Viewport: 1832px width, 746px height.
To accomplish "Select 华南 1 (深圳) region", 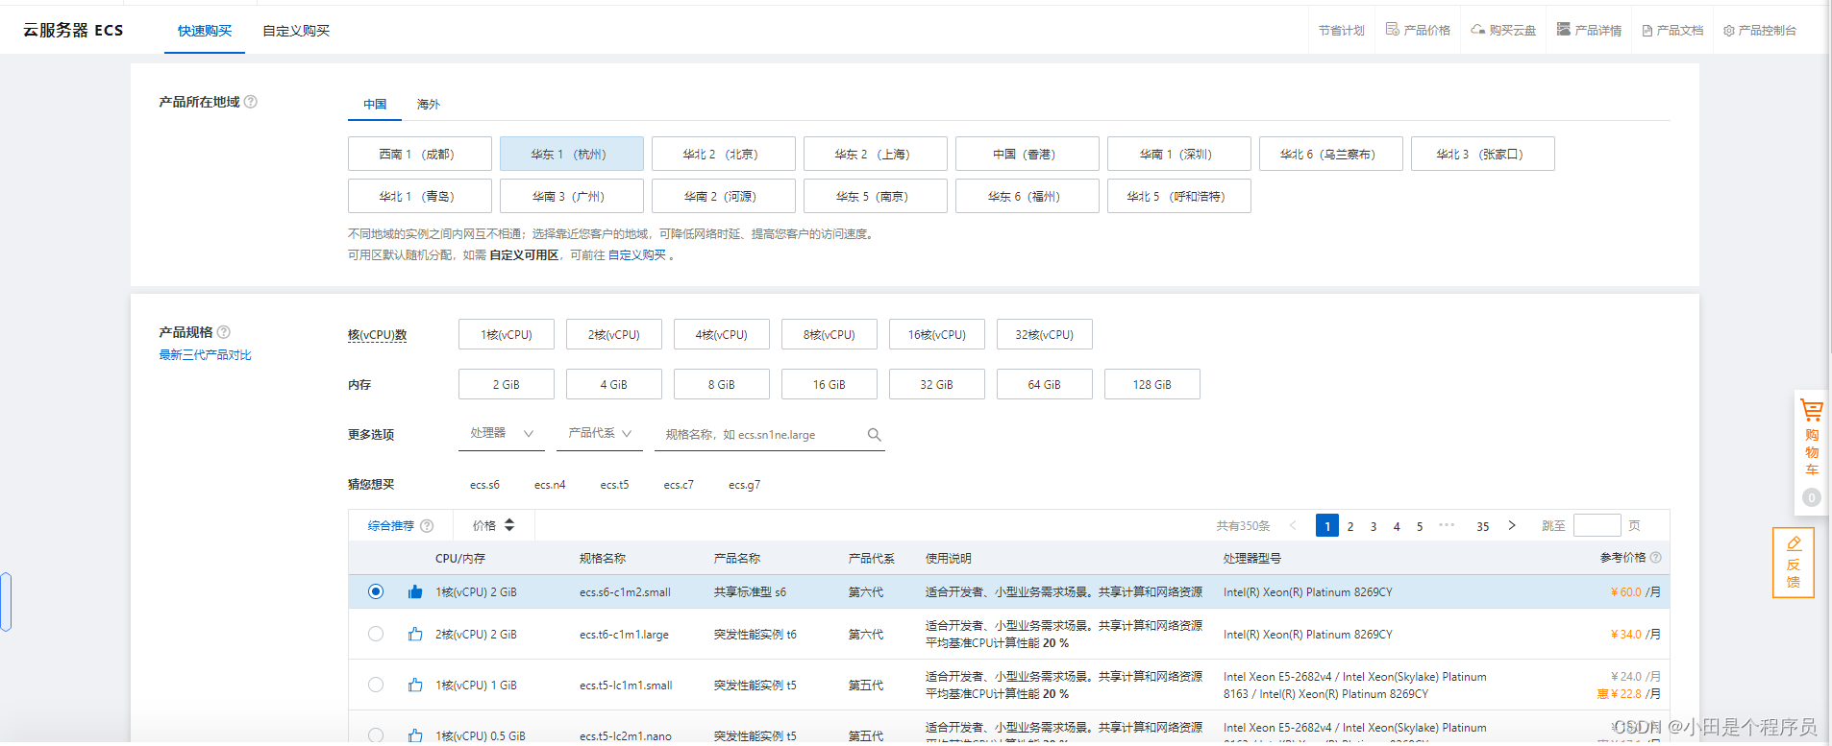I will coord(1179,154).
